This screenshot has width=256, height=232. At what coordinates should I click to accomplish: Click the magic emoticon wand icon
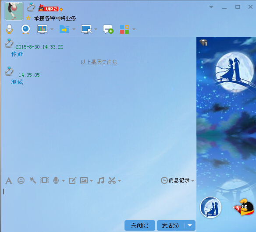point(32,180)
